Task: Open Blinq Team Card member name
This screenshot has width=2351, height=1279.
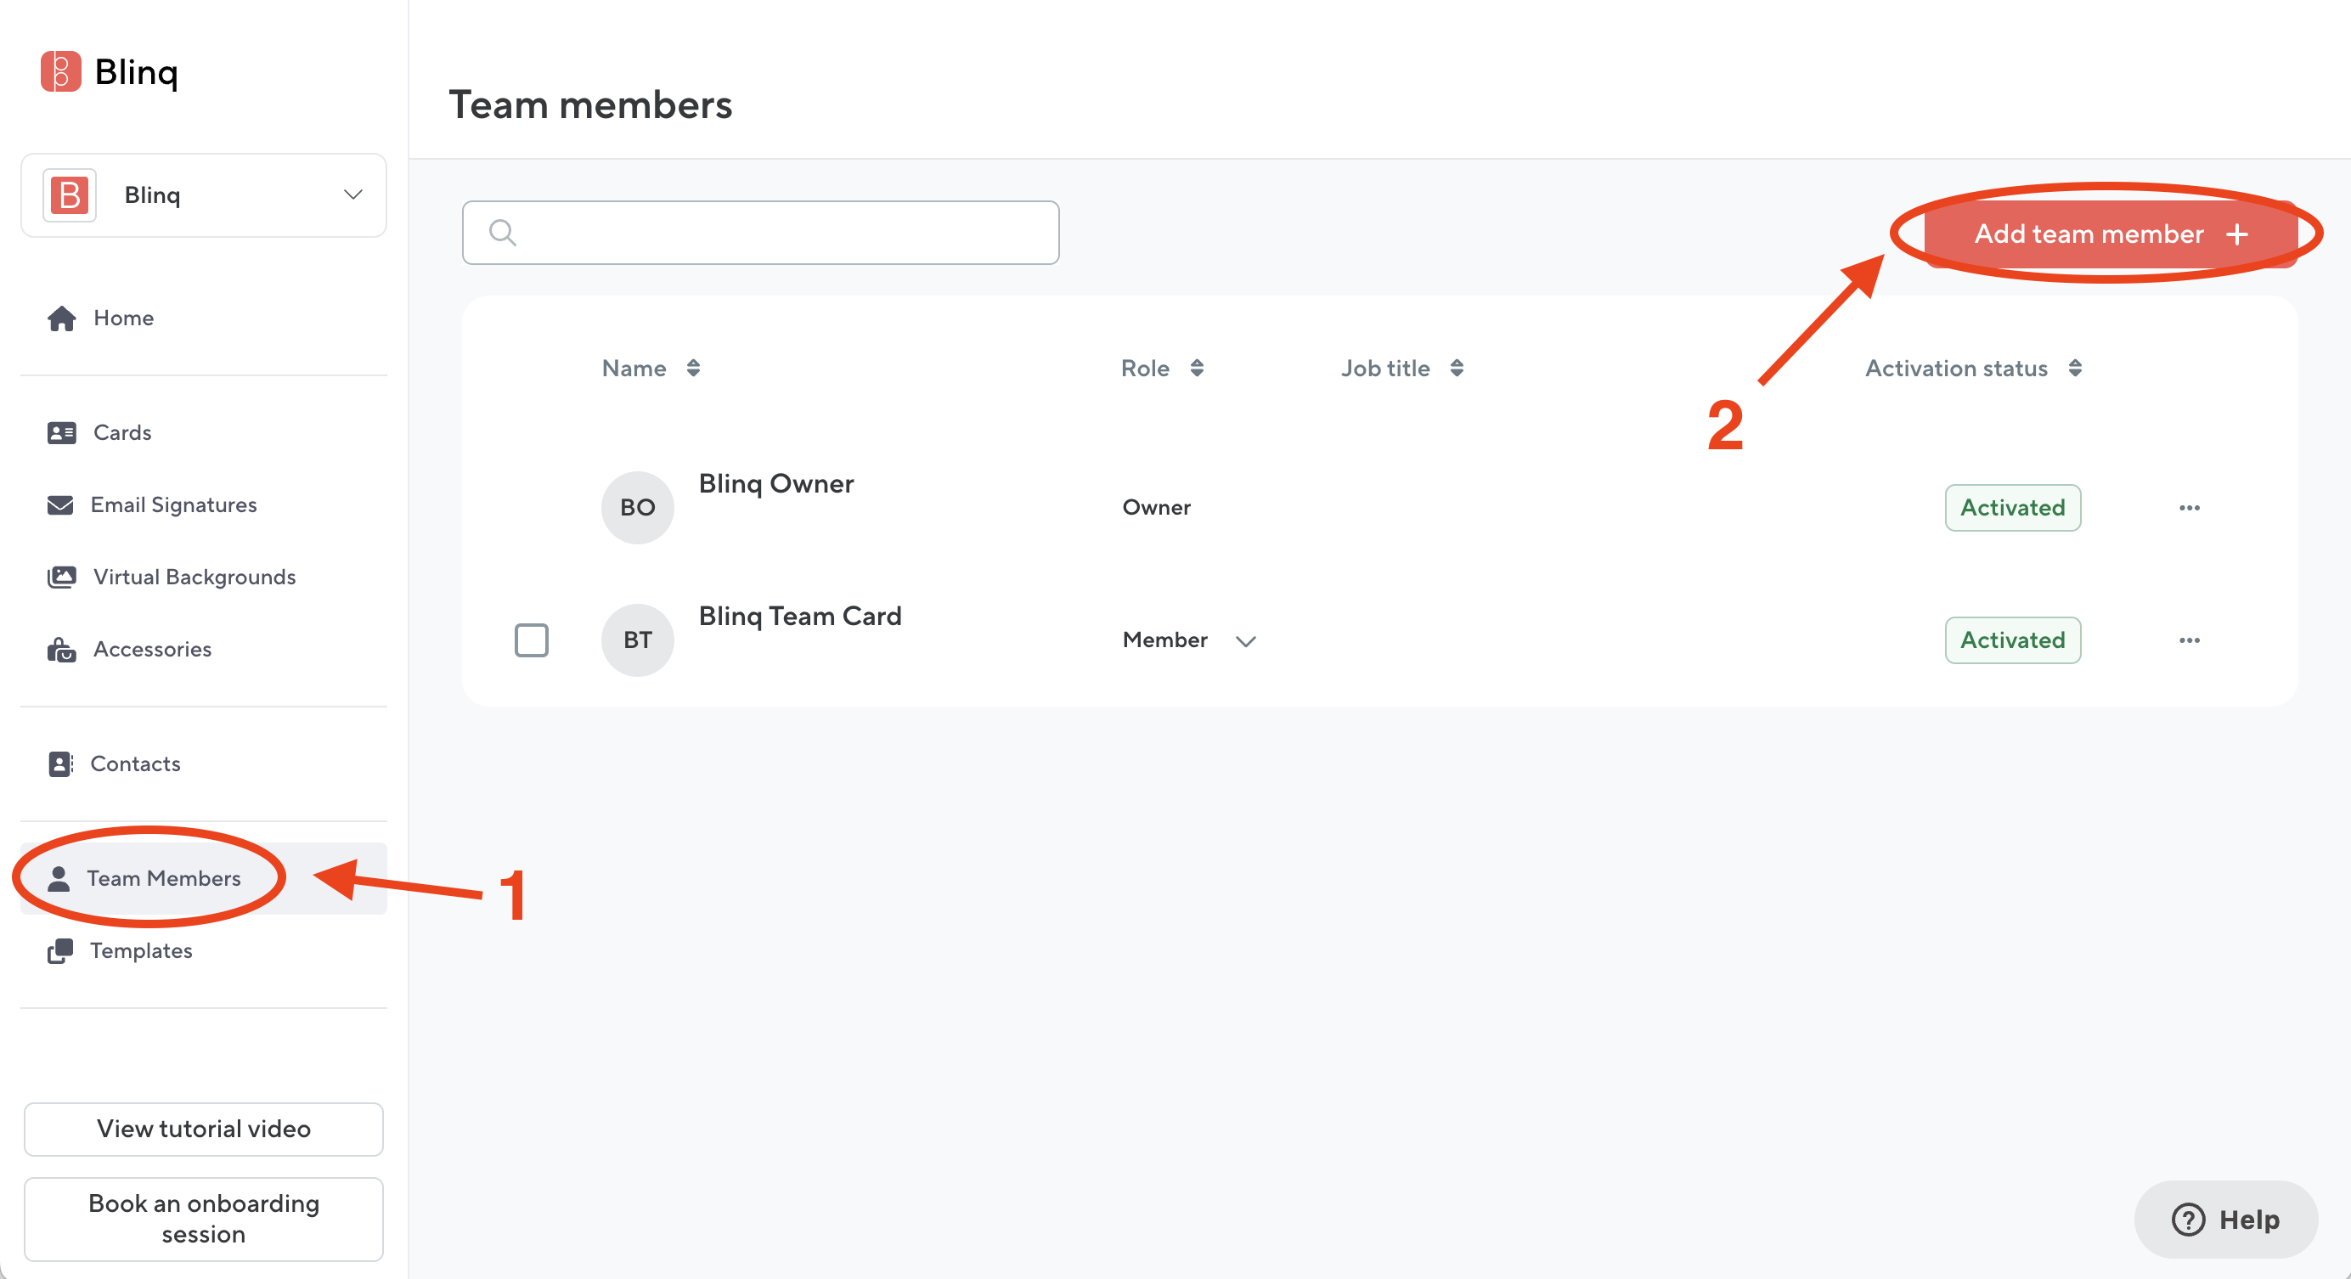Action: click(x=799, y=616)
